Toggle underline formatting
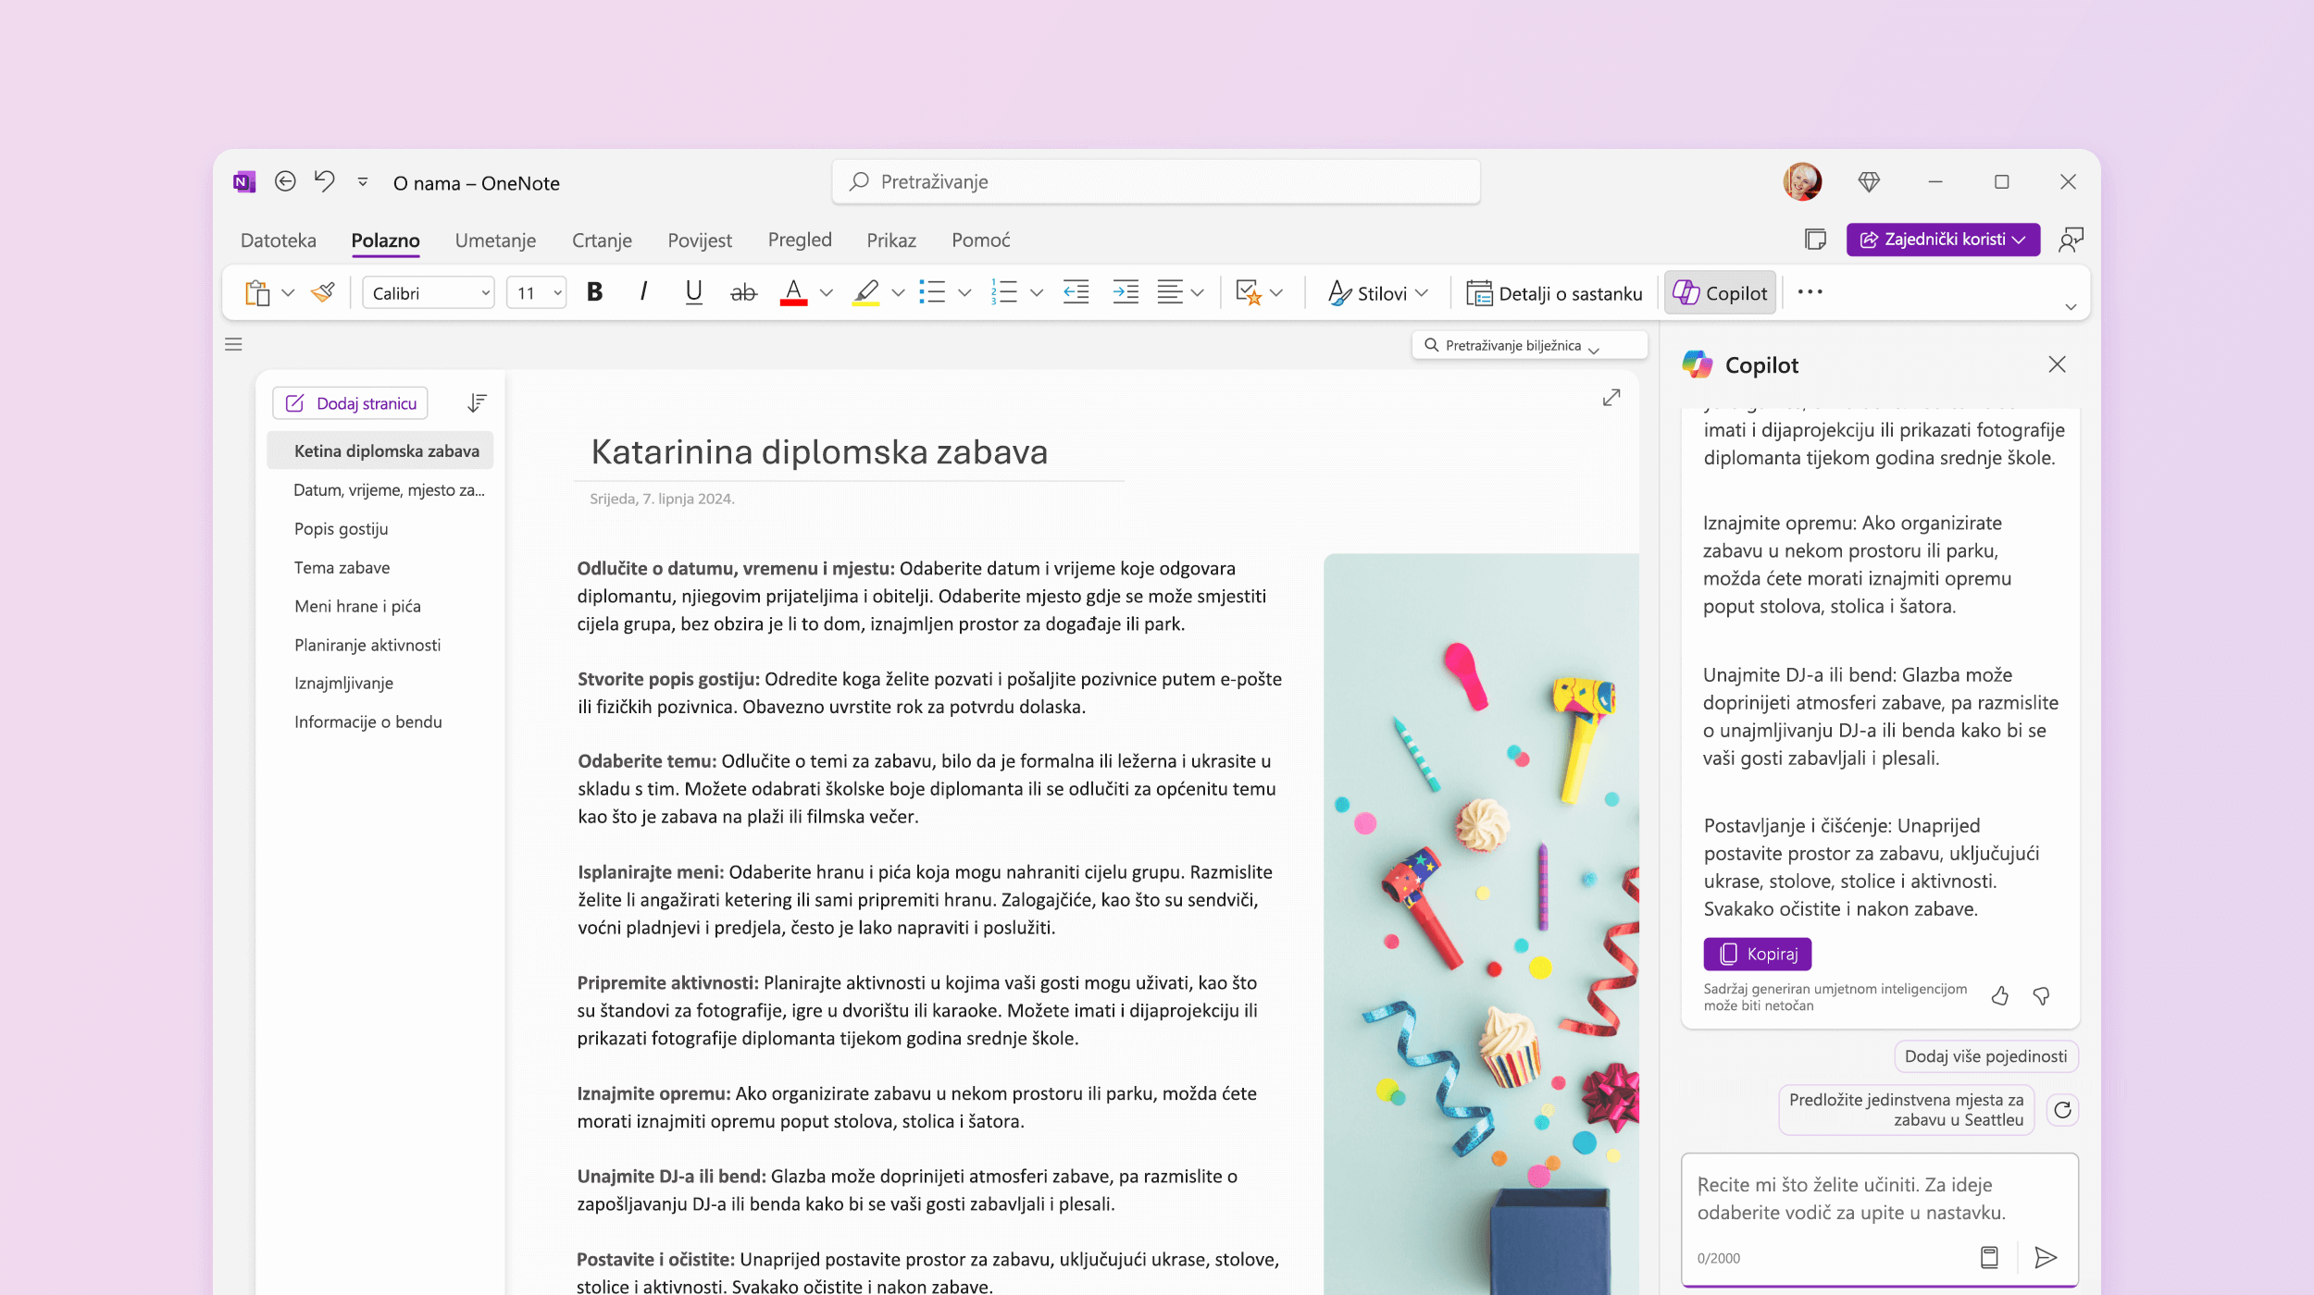This screenshot has width=2314, height=1295. point(693,292)
